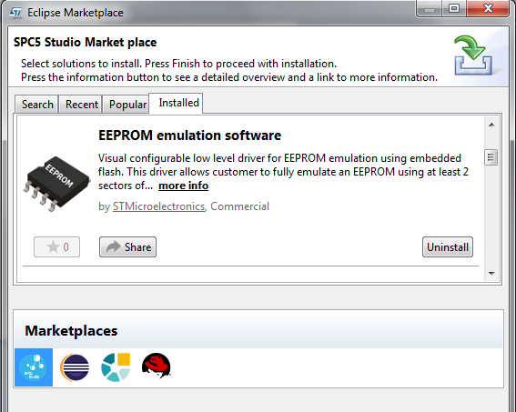Open the Recent tab
The height and width of the screenshot is (412, 516).
coord(81,105)
